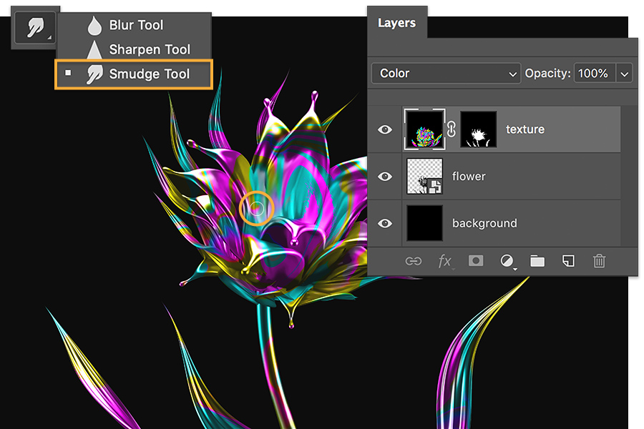The height and width of the screenshot is (429, 644).
Task: Select the texture layer thumbnail
Action: tap(424, 129)
